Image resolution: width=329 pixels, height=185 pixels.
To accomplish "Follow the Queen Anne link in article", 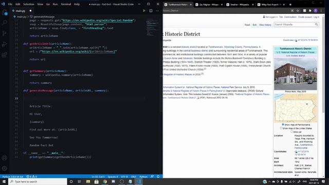I will point(171,58).
